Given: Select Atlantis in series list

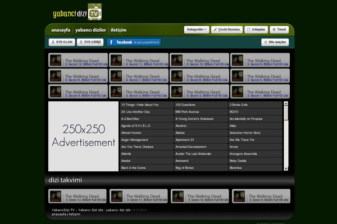Looking at the screenshot, I should 147,154.
